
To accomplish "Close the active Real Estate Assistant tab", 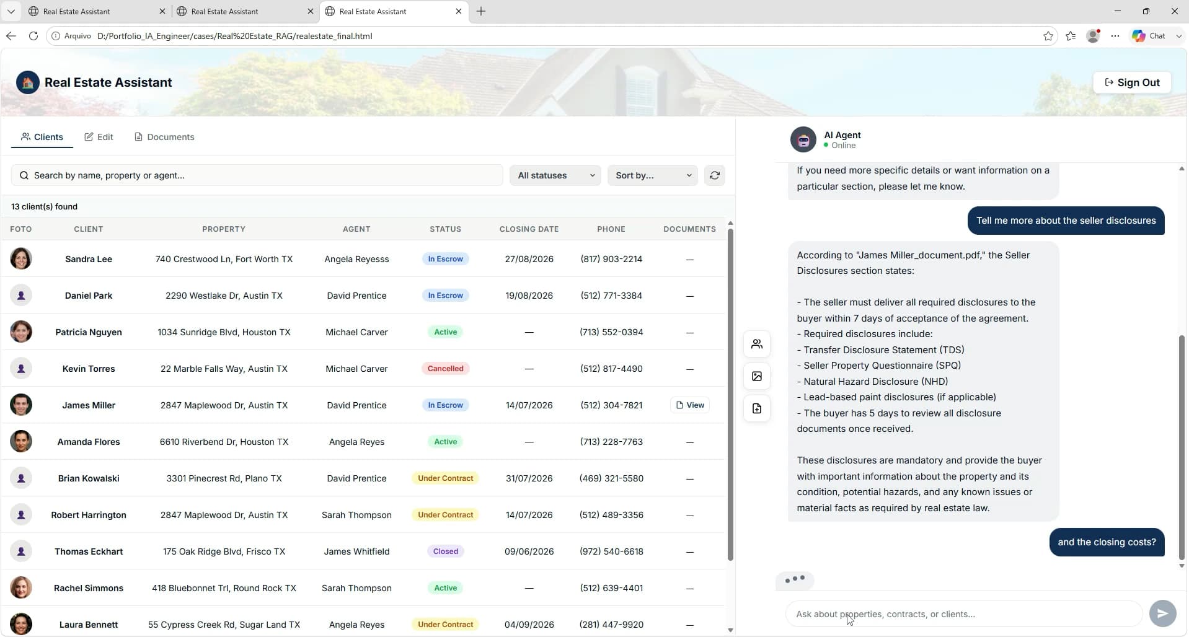I will [x=459, y=11].
